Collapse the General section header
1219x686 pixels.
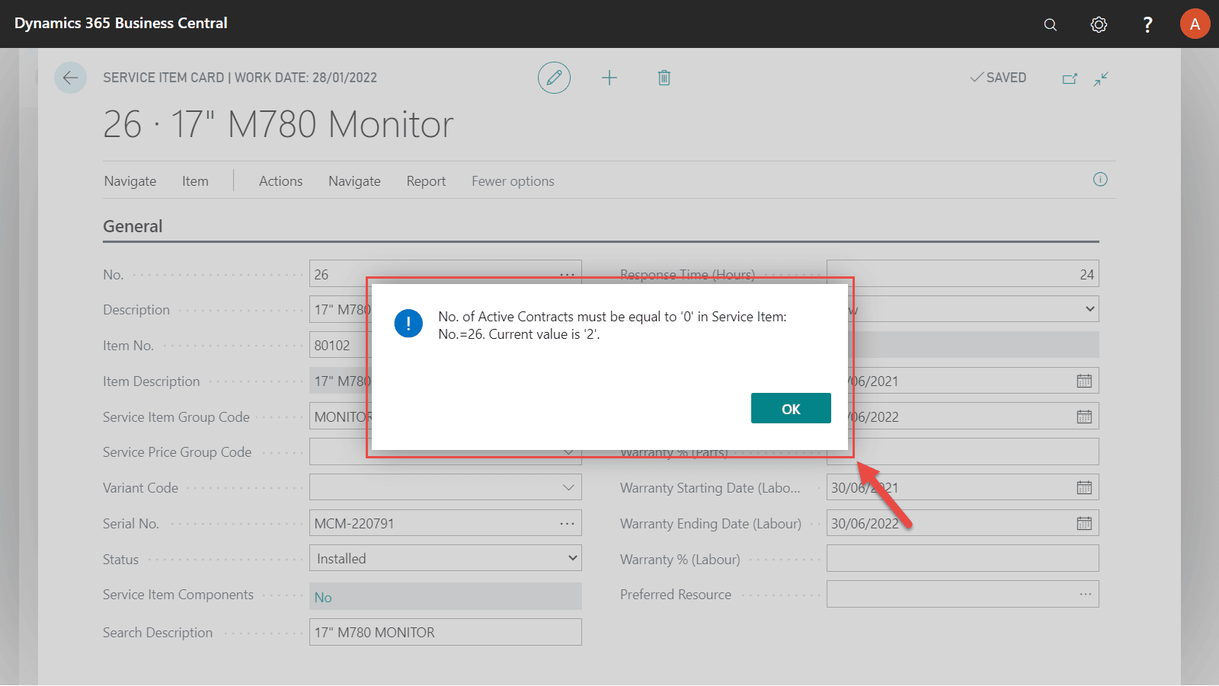point(133,226)
